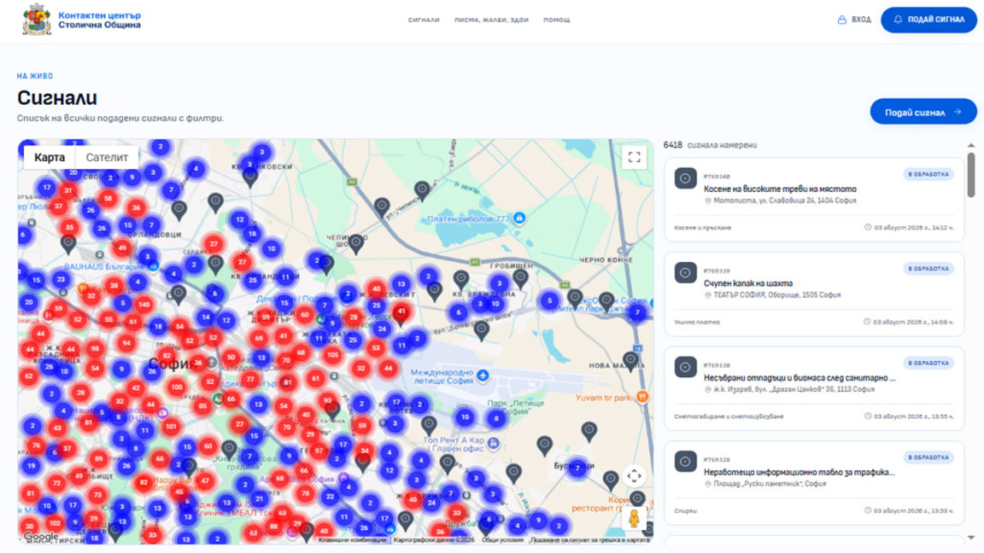Click the category text Сметосъбиране и сметоизвозване
The image size is (984, 553).
point(729,416)
